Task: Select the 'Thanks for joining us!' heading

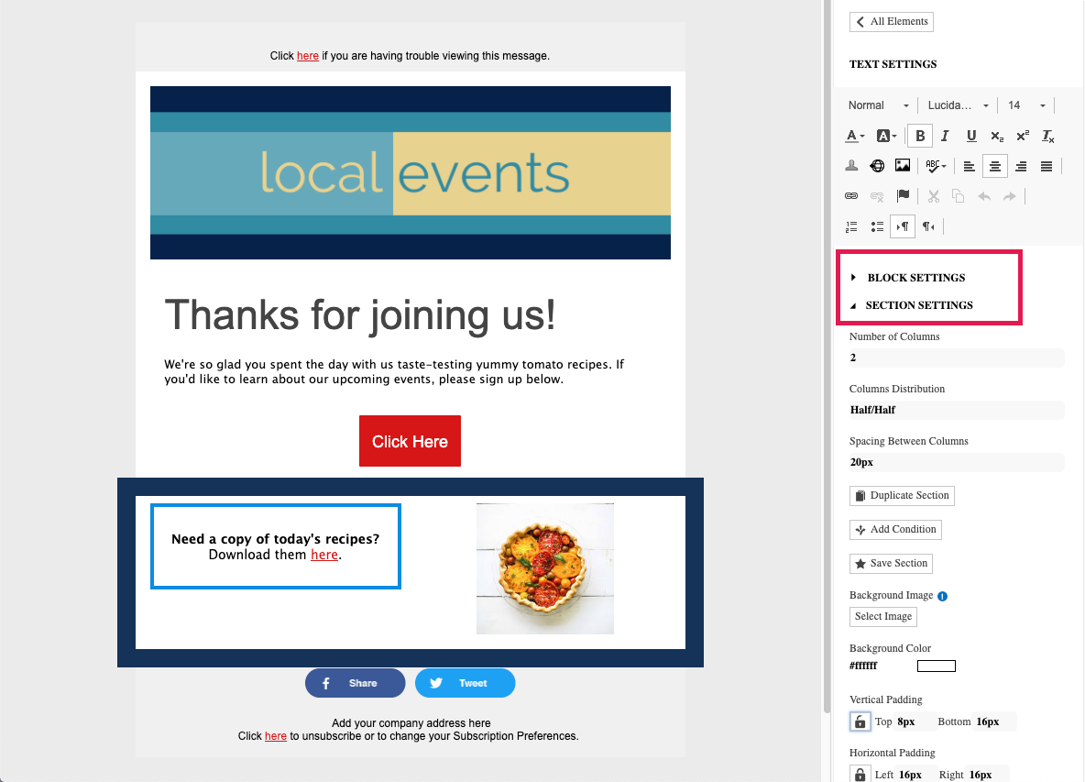Action: [360, 314]
